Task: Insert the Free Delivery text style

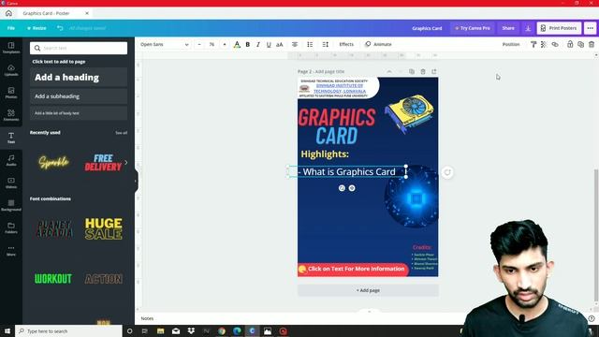Action: pyautogui.click(x=103, y=163)
